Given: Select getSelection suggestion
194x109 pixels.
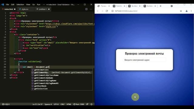Looking at the screenshot, I should click(62, 89).
